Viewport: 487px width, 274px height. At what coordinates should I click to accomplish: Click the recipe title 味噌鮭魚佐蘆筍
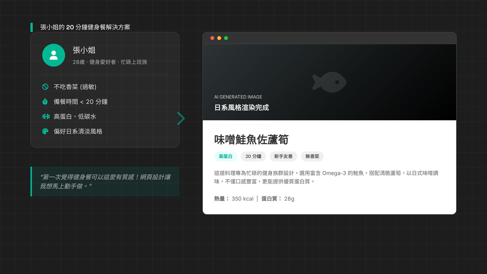[x=251, y=140]
